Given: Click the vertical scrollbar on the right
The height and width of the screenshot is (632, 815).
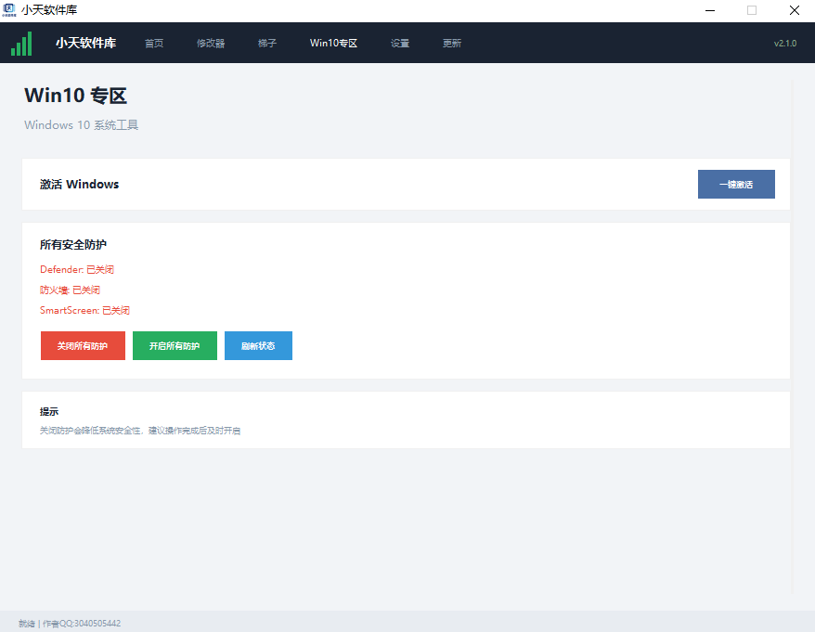Looking at the screenshot, I should [792, 336].
